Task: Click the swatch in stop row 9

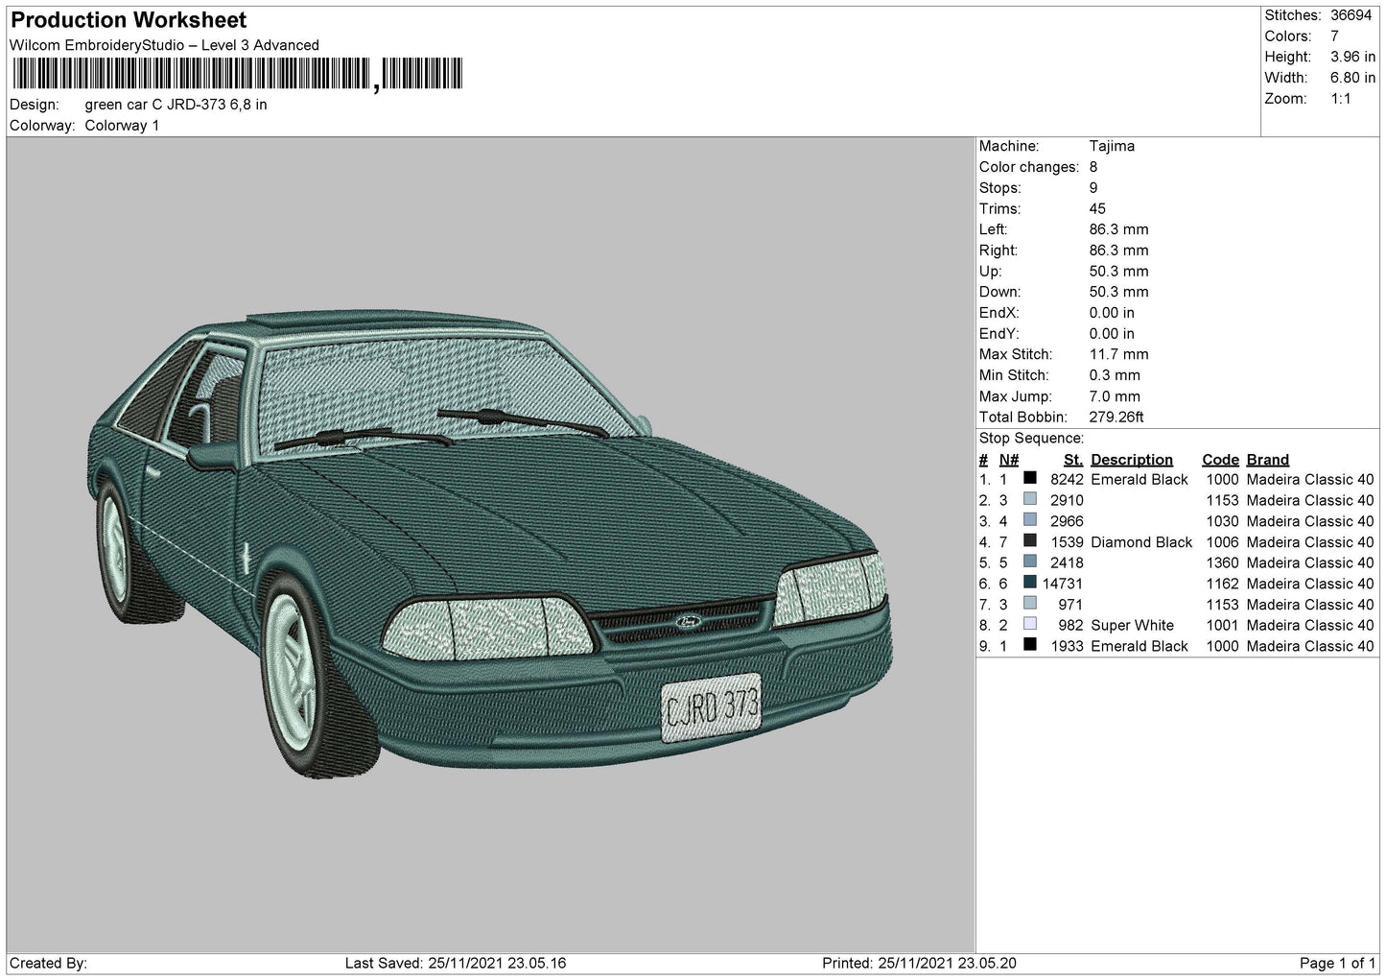Action: (1030, 645)
